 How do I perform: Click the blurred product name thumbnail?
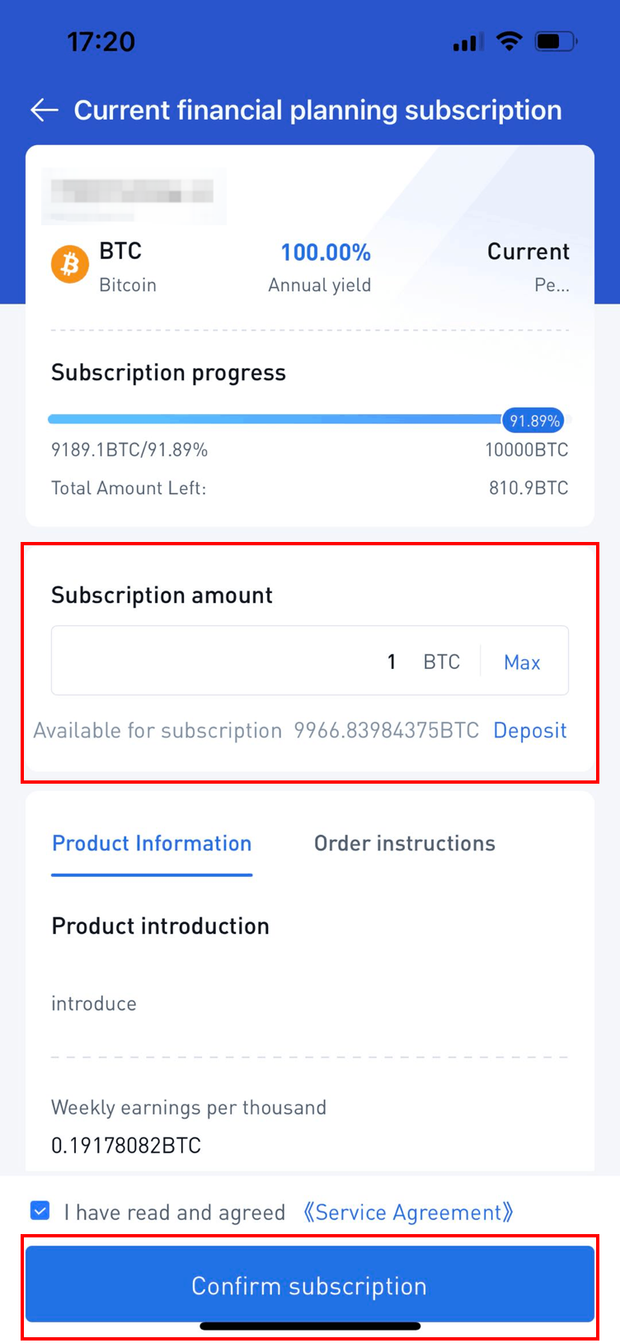tap(134, 196)
